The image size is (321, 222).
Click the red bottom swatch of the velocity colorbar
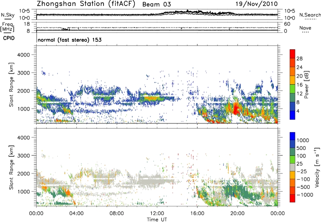point(293,198)
